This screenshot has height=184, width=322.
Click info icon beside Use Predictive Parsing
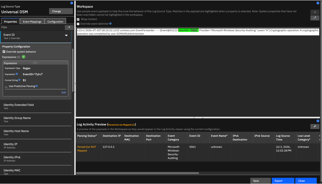click(x=36, y=86)
